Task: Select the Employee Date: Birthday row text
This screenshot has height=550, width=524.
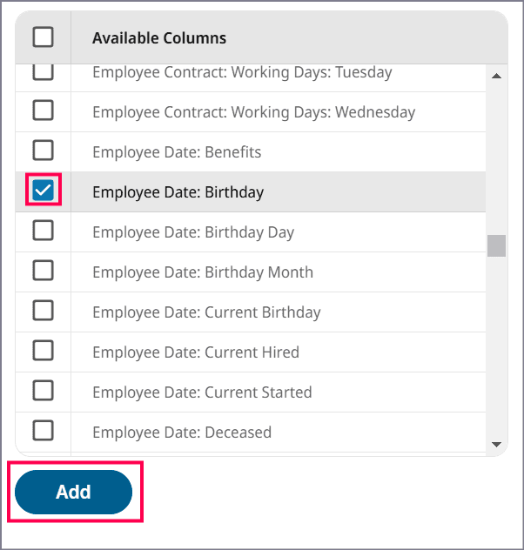Action: 178,192
